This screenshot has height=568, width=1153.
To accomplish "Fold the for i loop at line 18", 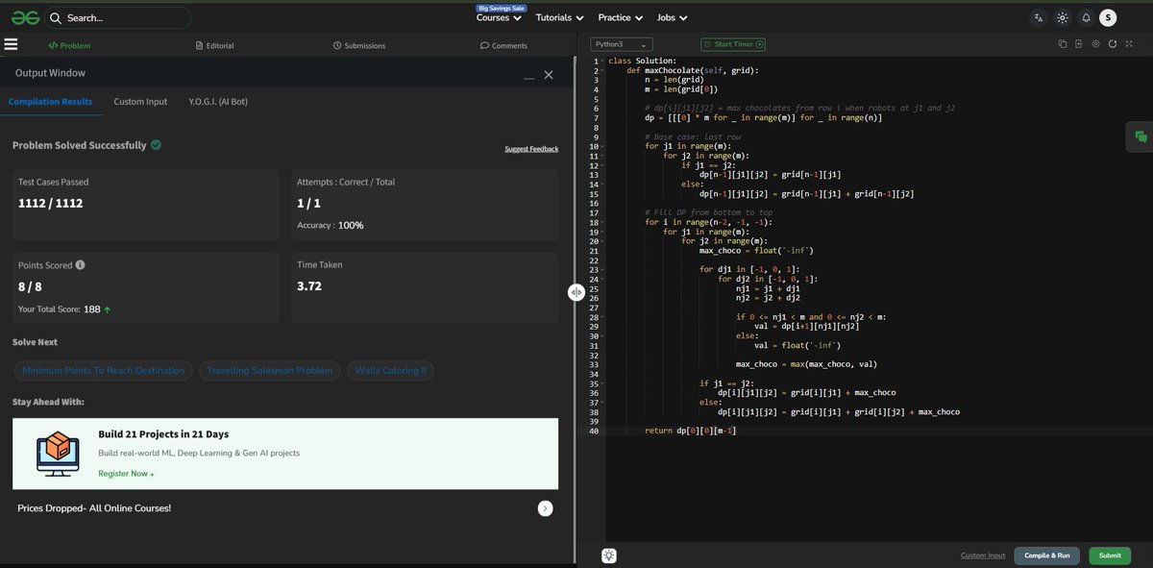I will click(x=602, y=222).
